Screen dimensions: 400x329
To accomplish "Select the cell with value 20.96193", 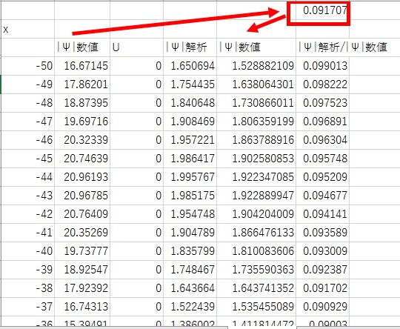I will tap(82, 177).
